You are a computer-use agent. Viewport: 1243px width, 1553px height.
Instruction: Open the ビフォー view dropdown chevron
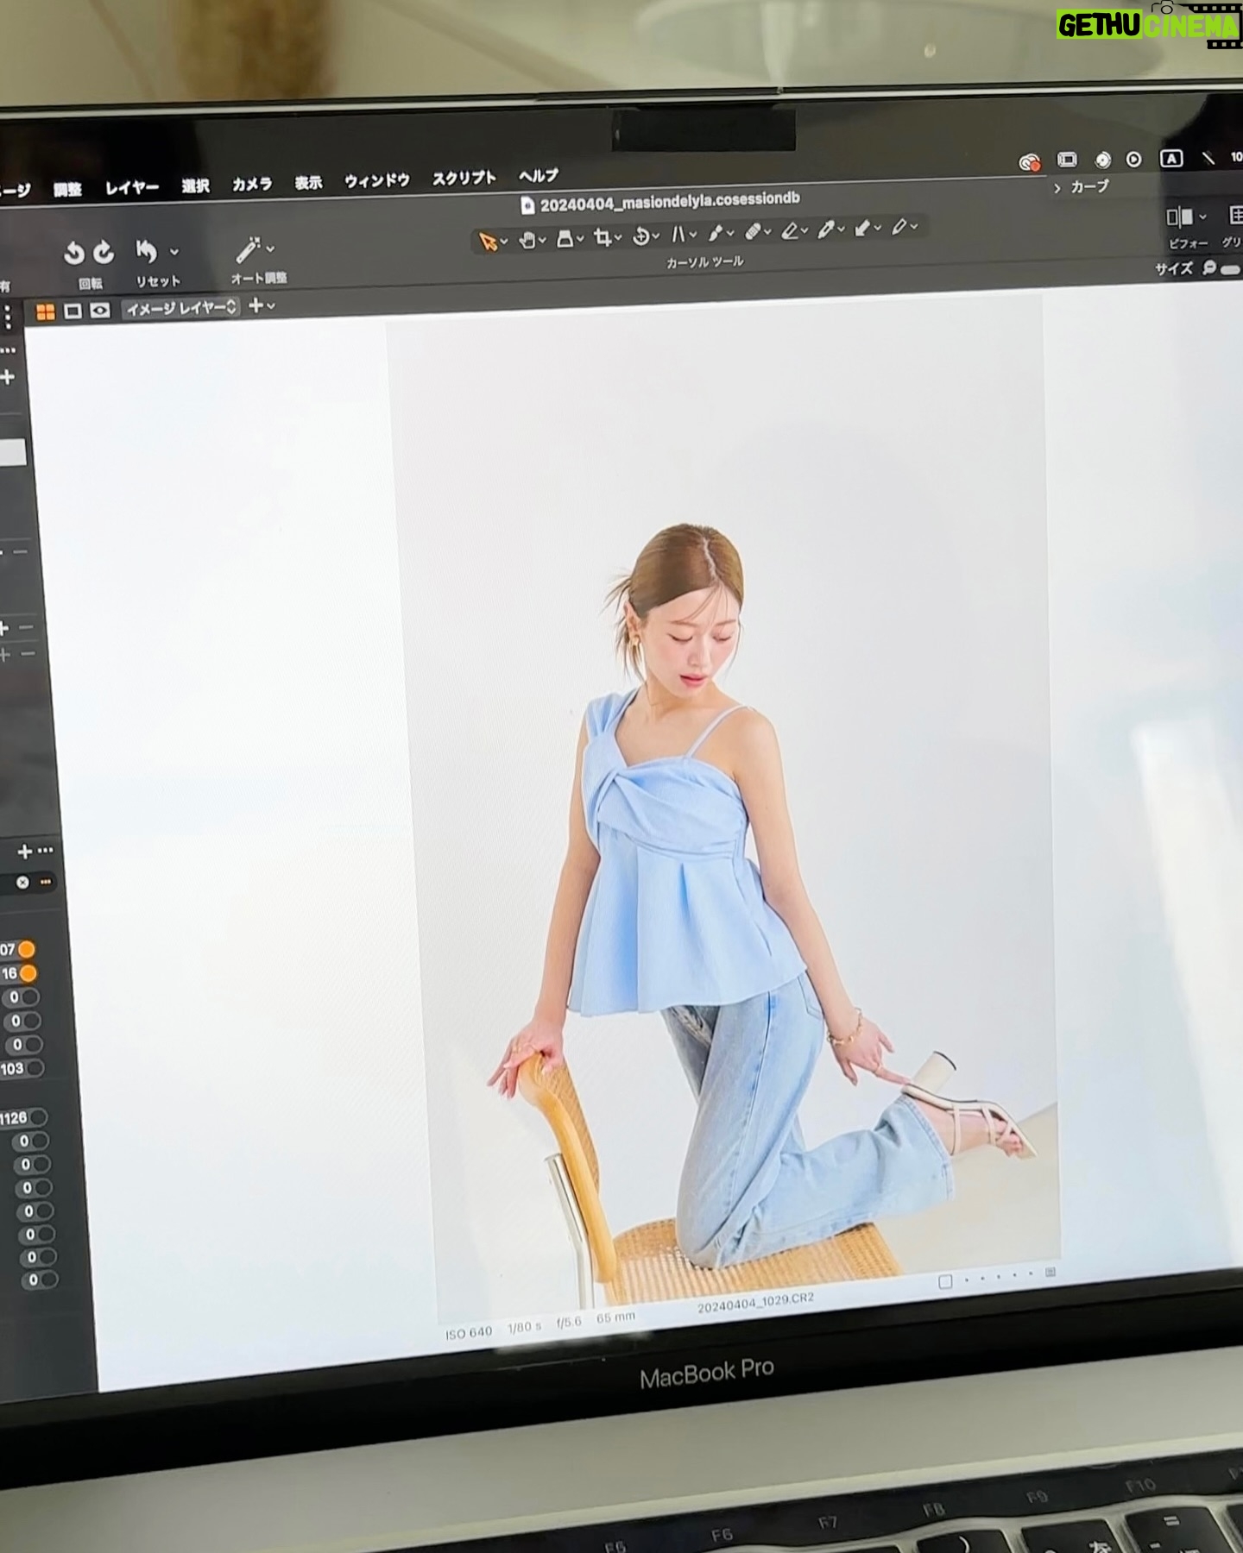(x=1202, y=217)
